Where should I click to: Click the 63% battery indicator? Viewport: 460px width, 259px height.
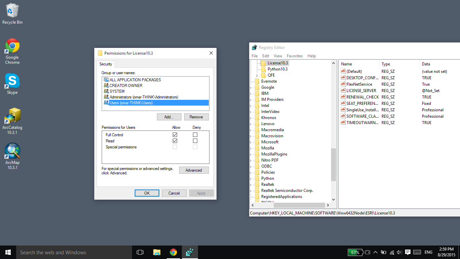(355, 252)
